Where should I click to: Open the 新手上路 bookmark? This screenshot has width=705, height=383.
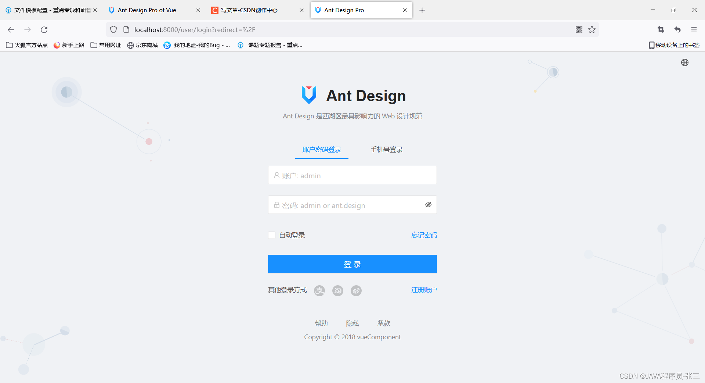(x=69, y=45)
